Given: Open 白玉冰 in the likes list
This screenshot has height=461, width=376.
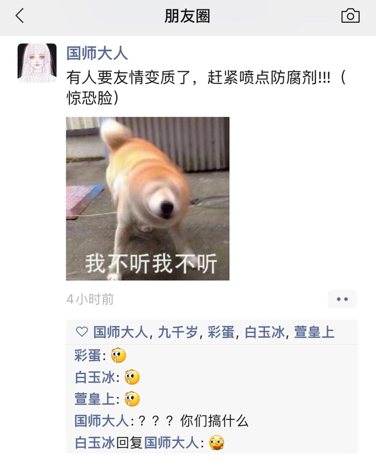Looking at the screenshot, I should [x=264, y=332].
